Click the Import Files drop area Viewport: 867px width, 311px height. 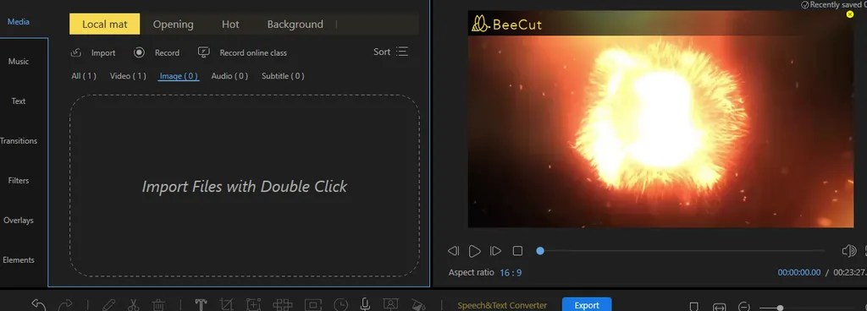click(x=245, y=185)
